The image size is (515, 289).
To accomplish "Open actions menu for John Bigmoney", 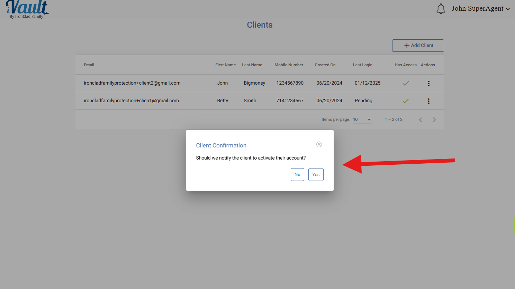I will coord(428,84).
